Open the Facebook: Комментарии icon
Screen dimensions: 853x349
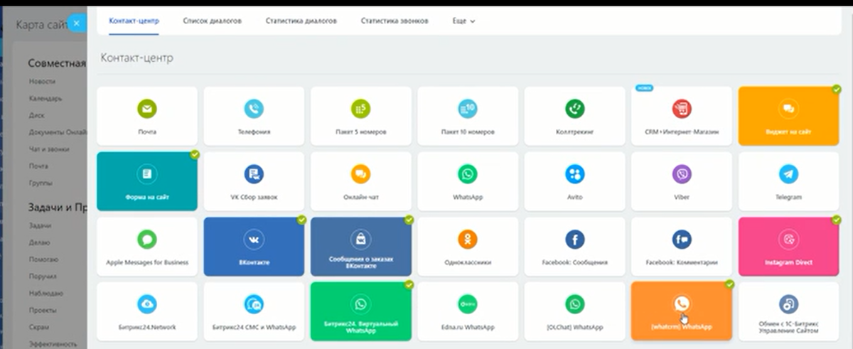[682, 240]
